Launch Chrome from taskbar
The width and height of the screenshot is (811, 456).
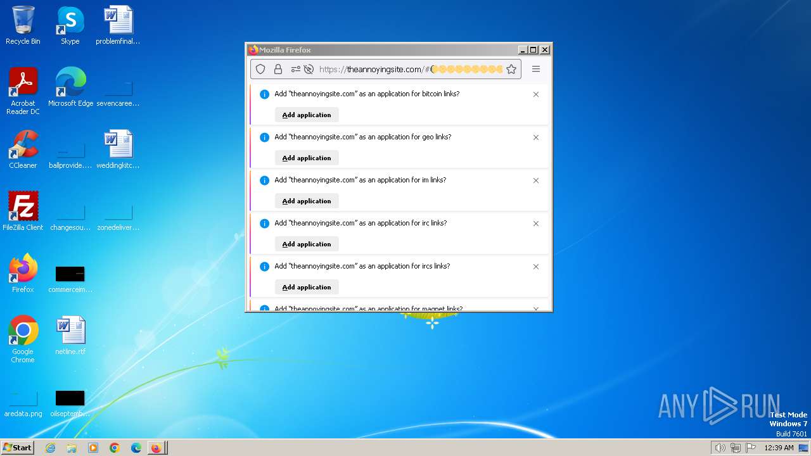pyautogui.click(x=115, y=448)
